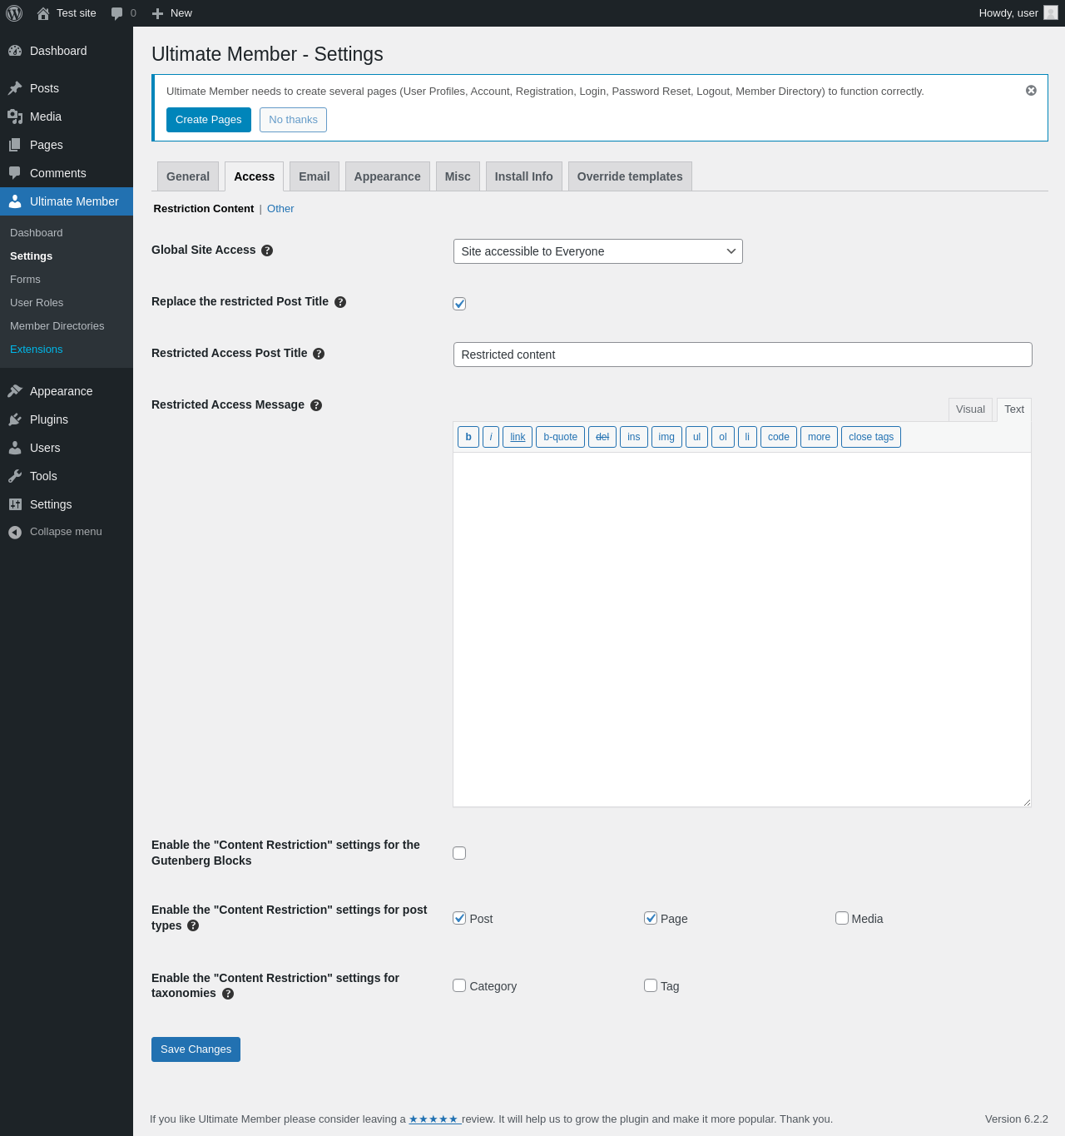Click the Tools wrench icon
The height and width of the screenshot is (1136, 1065).
pos(15,476)
